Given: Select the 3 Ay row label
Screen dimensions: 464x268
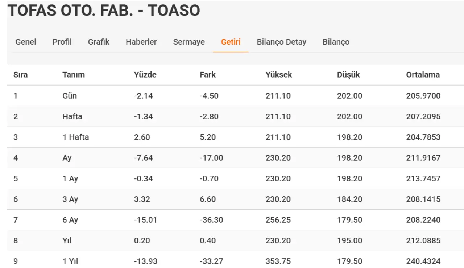Looking at the screenshot, I should pyautogui.click(x=70, y=199).
